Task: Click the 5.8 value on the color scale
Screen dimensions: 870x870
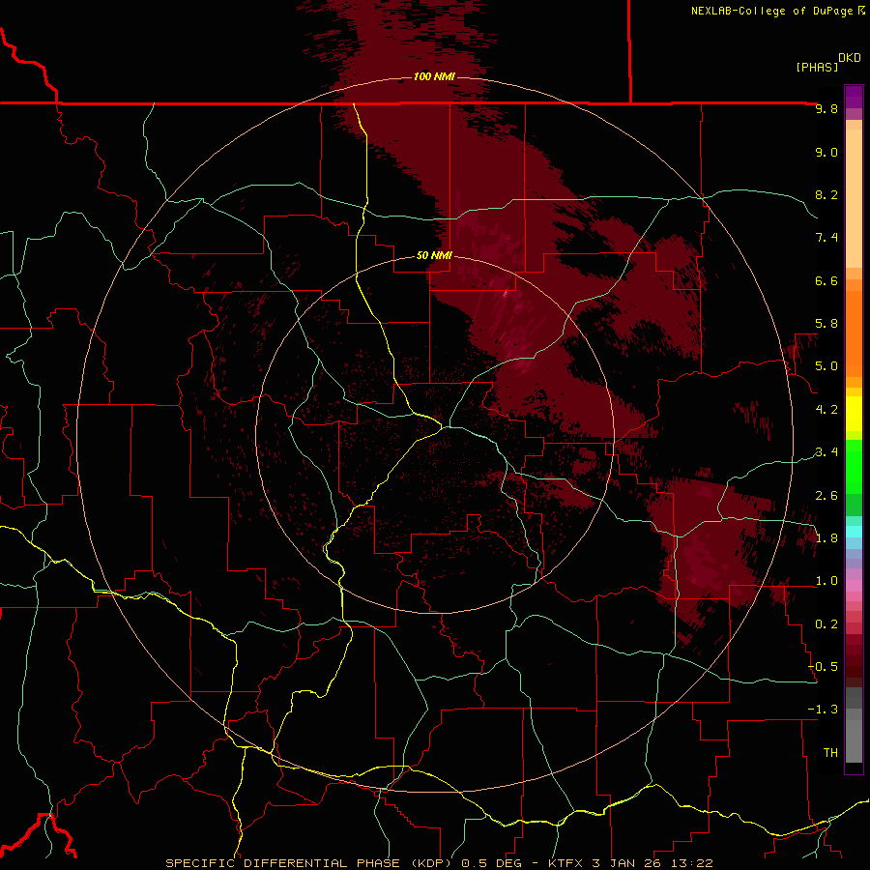Action: 826,324
